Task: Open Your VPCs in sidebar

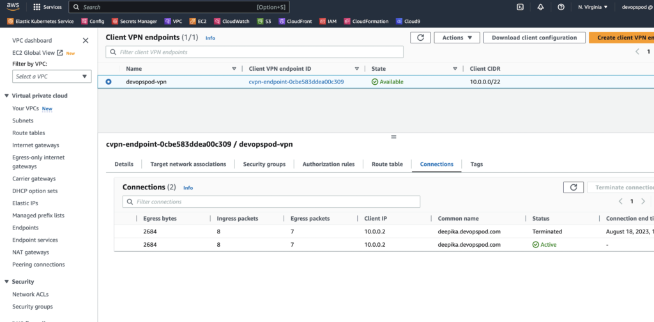Action: point(26,108)
